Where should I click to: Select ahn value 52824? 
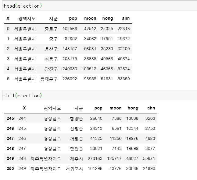pos(124,69)
